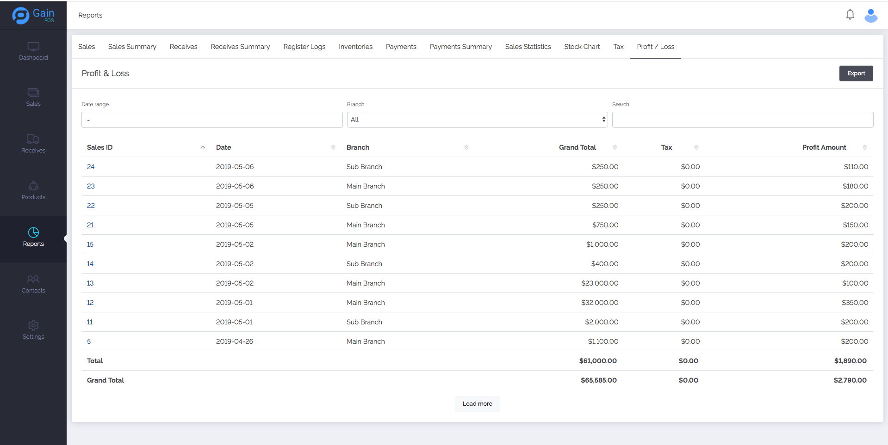Open the user profile avatar
888x445 pixels.
(870, 15)
